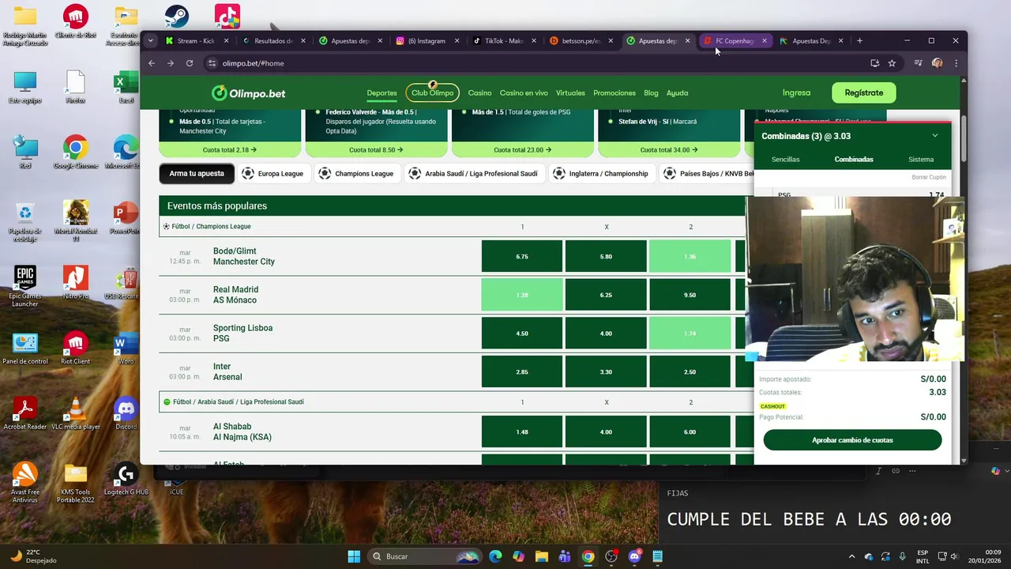Switch to the Instagram browser tab
The height and width of the screenshot is (569, 1011).
click(427, 40)
